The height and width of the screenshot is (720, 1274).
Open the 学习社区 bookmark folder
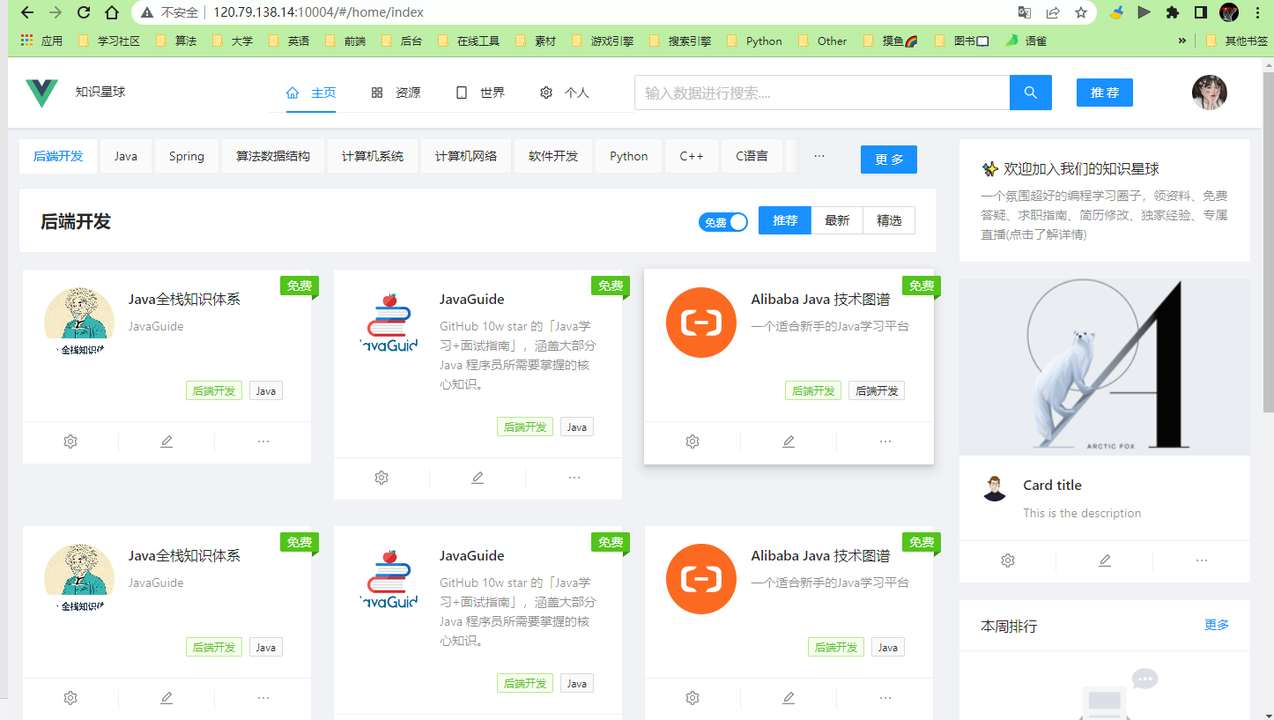coord(109,41)
